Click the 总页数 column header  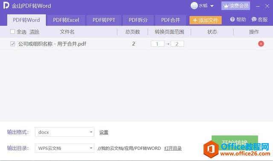tap(133, 32)
